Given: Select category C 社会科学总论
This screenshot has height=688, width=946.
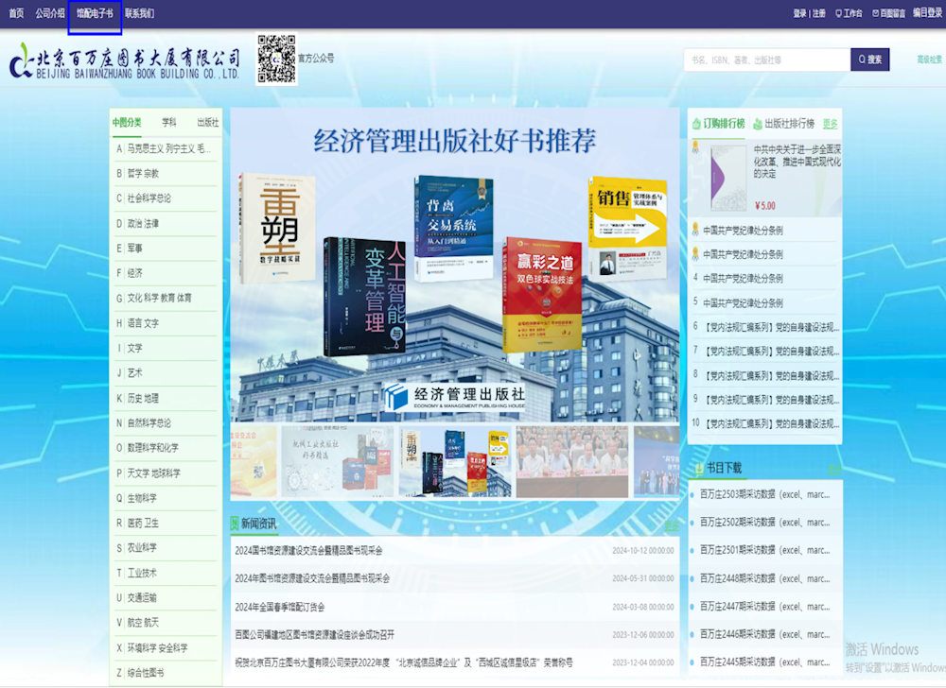Looking at the screenshot, I should pyautogui.click(x=166, y=198).
